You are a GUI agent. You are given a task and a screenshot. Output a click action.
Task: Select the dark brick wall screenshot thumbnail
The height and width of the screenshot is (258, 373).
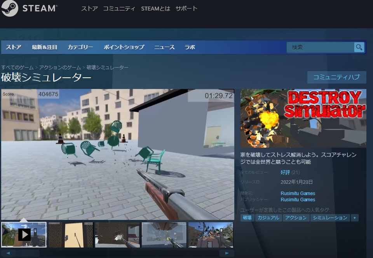pyautogui.click(x=71, y=235)
